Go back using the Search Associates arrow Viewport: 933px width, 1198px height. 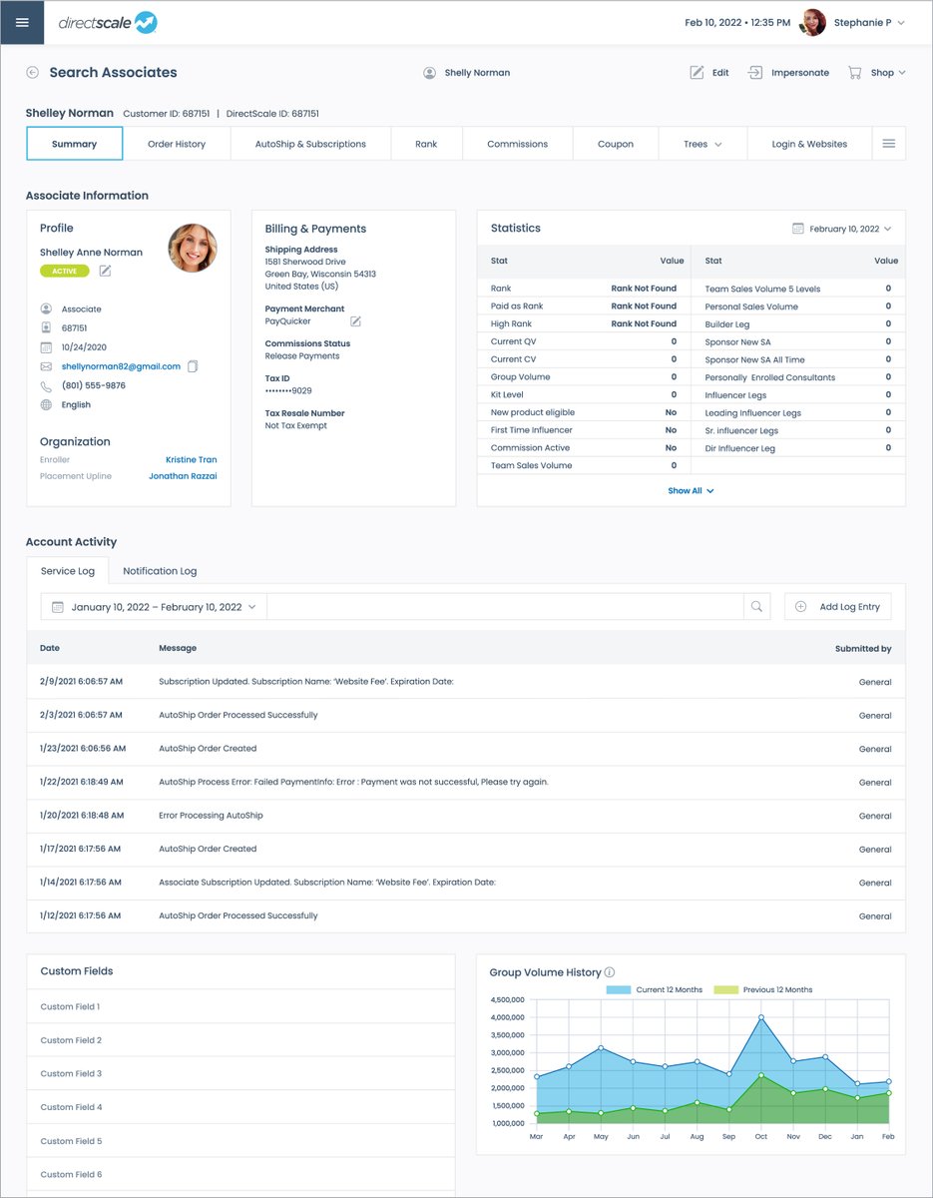click(33, 73)
